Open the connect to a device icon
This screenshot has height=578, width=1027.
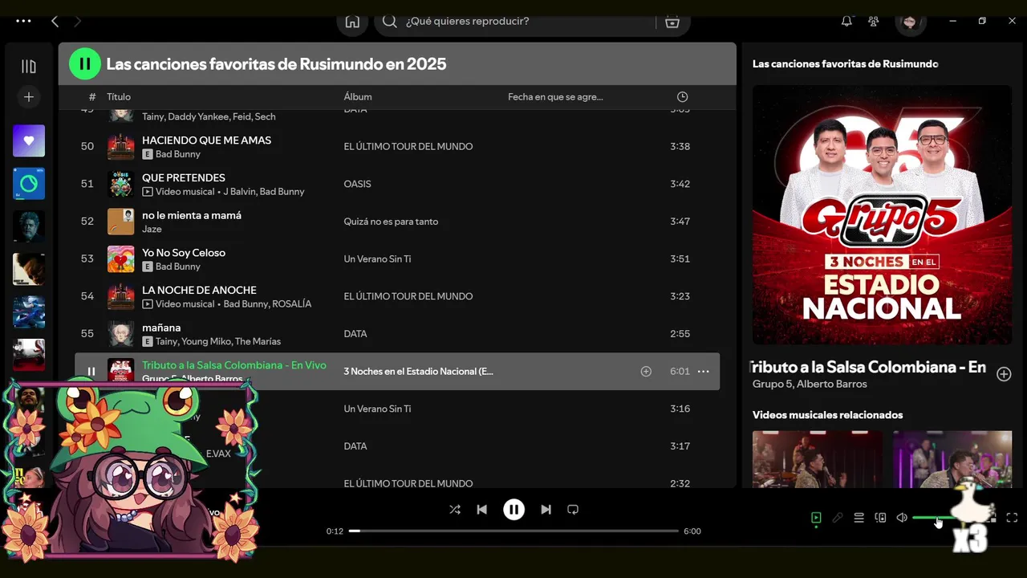(x=880, y=518)
